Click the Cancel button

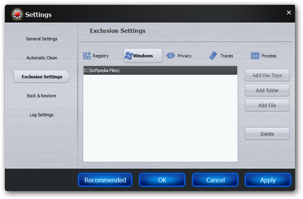click(x=215, y=180)
